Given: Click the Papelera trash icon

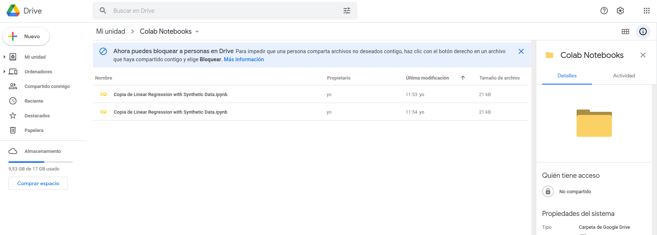Looking at the screenshot, I should [x=13, y=130].
